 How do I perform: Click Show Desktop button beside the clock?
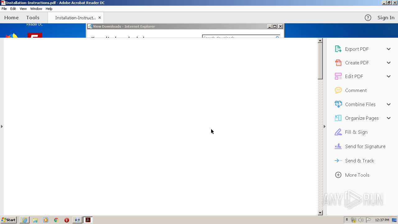tap(394, 220)
